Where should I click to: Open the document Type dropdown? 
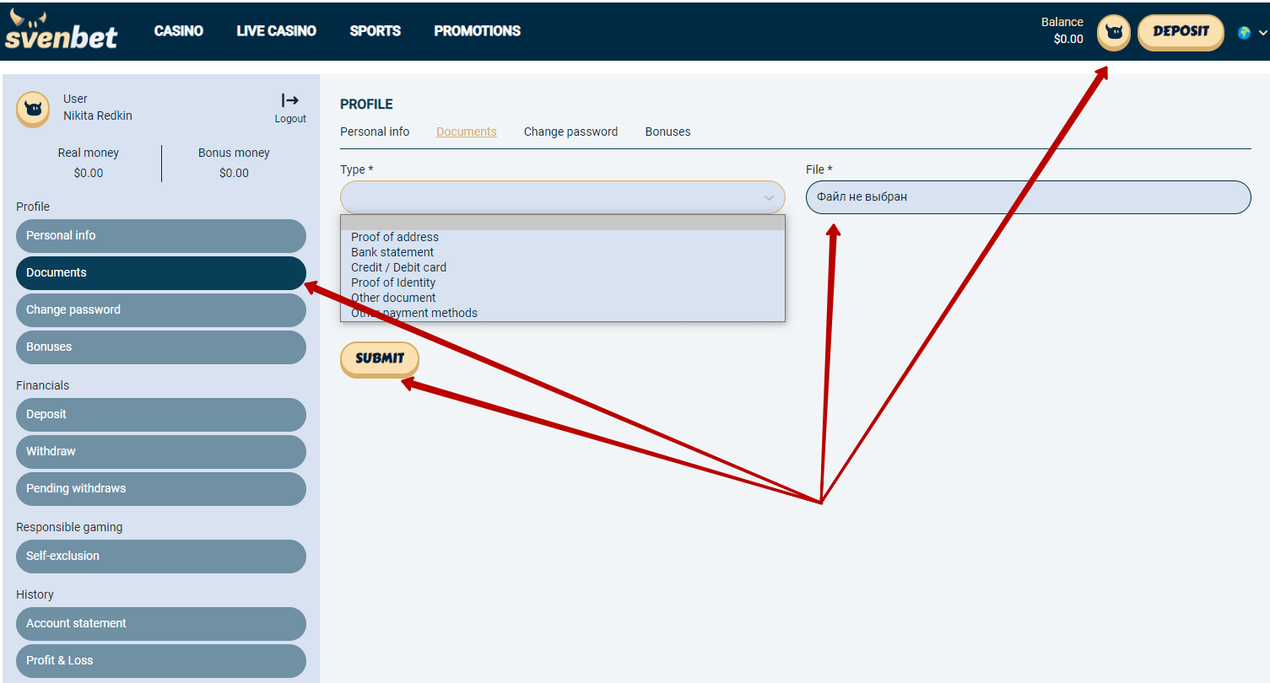coord(562,197)
